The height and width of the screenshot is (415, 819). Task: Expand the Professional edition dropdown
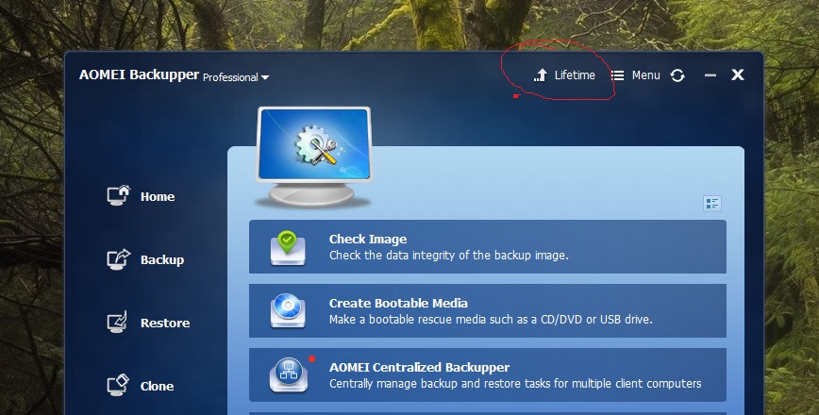coord(236,77)
